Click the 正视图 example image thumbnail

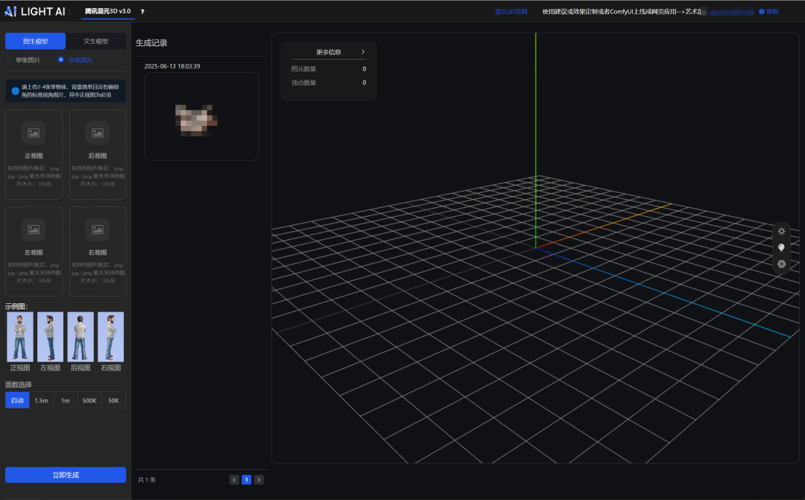point(19,337)
